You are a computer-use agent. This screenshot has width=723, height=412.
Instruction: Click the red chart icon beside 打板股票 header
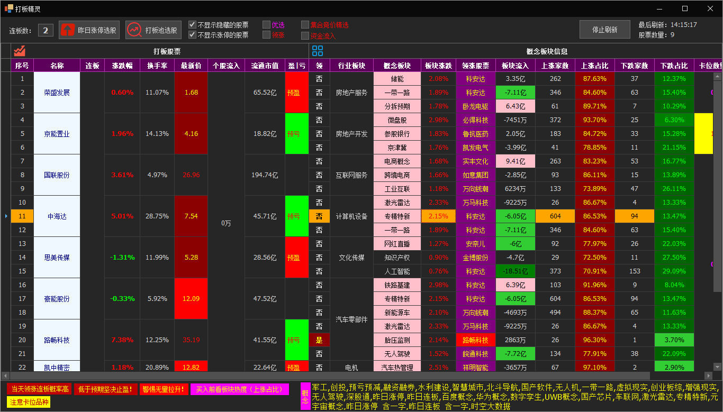pos(20,51)
